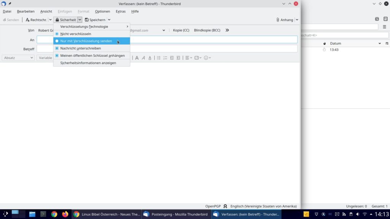
Task: Toggle junk status of the 13:43 message
Action: tap(324, 50)
